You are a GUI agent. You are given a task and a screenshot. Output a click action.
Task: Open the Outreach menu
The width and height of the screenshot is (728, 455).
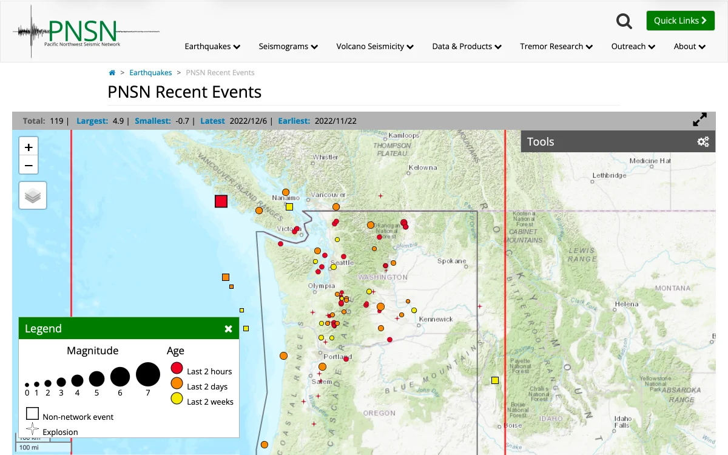click(633, 46)
